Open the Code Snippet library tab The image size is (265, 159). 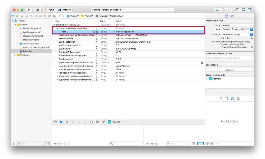pyautogui.click(x=227, y=99)
